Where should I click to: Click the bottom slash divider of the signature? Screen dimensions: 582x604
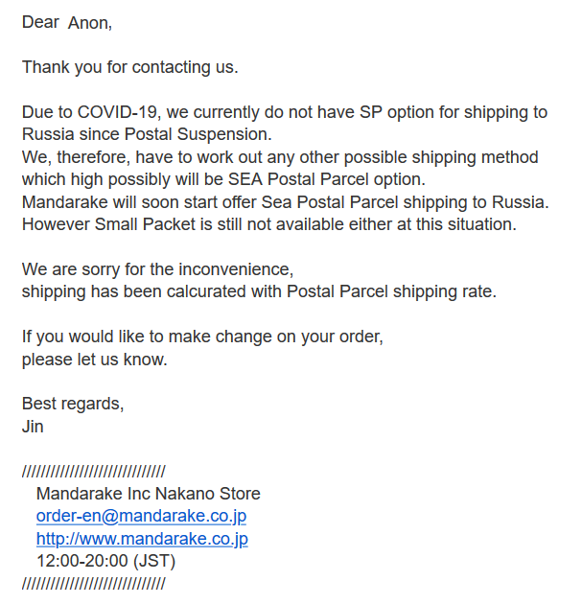pyautogui.click(x=93, y=583)
